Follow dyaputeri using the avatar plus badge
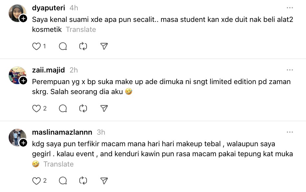Image resolution: width=306 pixels, height=192 pixels. (23, 19)
